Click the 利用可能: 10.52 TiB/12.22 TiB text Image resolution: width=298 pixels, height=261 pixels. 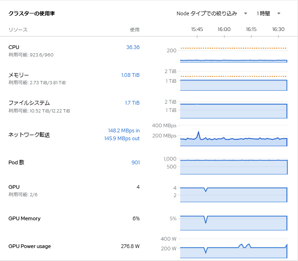pos(39,111)
